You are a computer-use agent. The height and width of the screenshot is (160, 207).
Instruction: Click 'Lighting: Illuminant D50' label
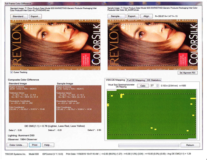pos(21,136)
